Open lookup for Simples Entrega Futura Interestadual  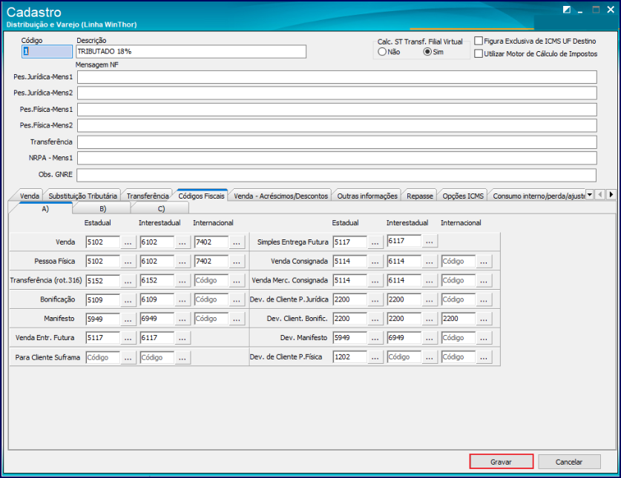[x=430, y=241]
